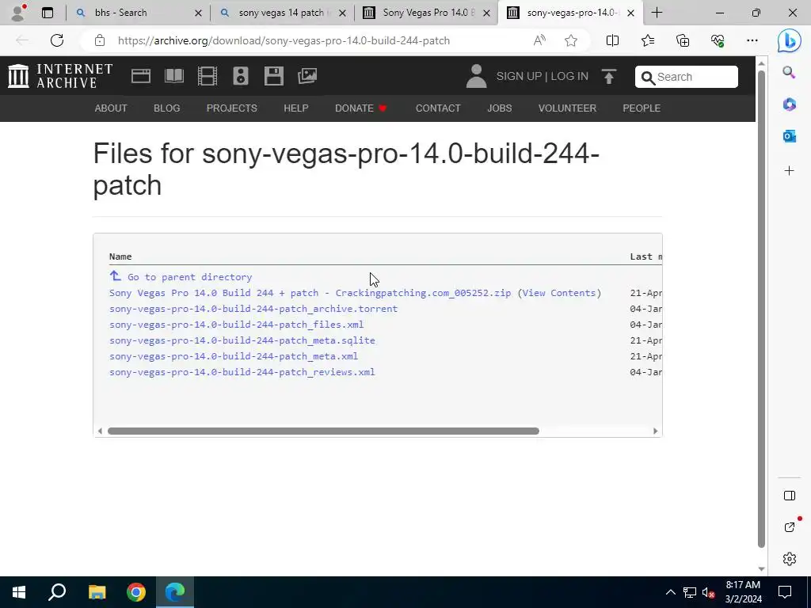Add this page to favorites star
Viewport: 811px width, 608px height.
570,40
